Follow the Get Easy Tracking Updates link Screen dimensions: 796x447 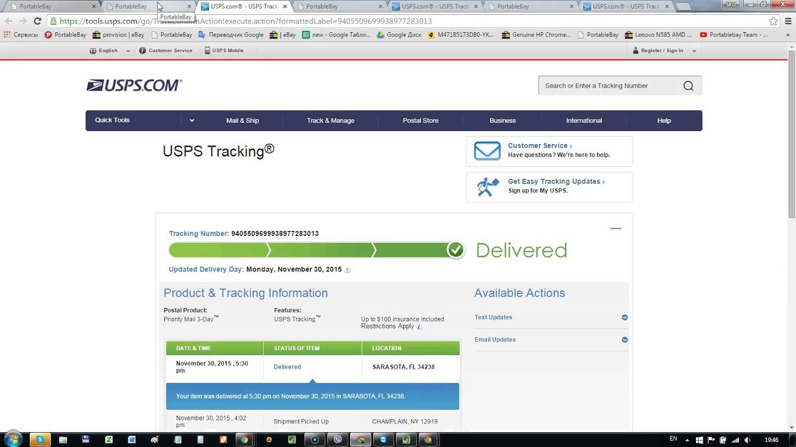coord(556,181)
